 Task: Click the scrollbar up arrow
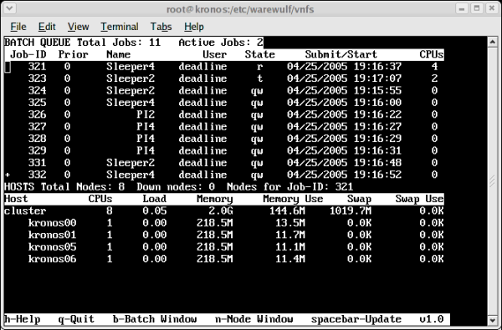click(492, 42)
